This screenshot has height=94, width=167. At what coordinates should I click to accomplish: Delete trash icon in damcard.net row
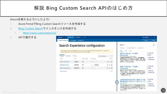coord(112,62)
